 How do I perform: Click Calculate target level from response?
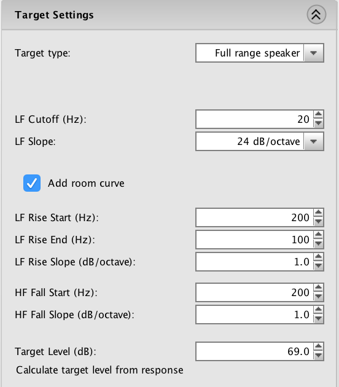pyautogui.click(x=99, y=370)
